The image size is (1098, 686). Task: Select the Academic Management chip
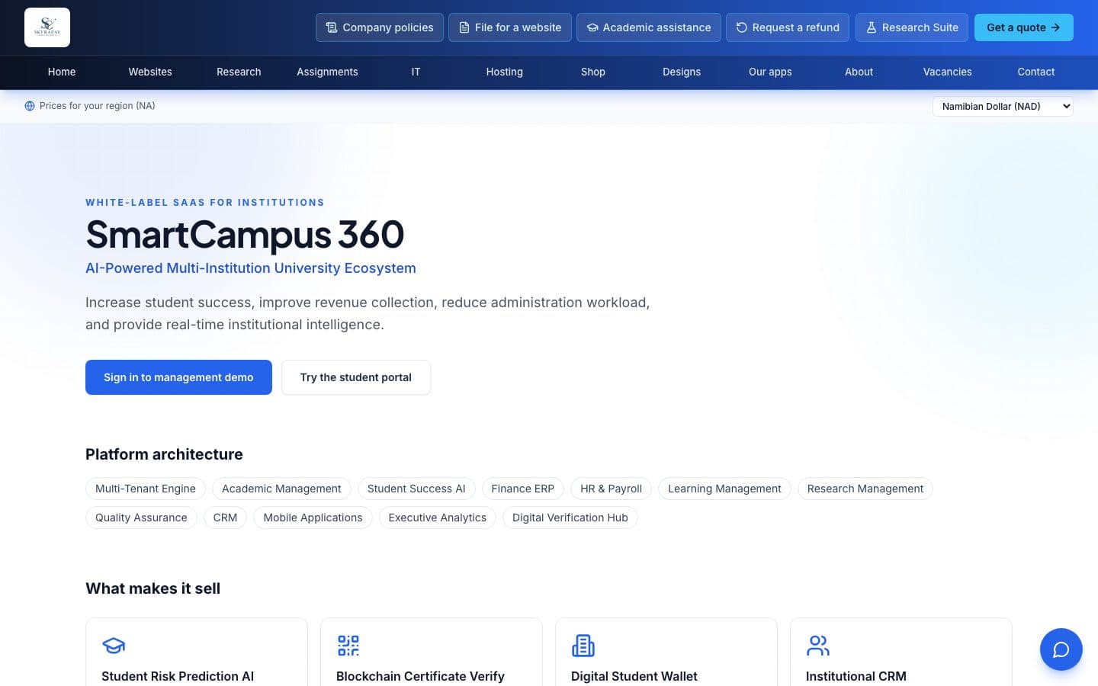point(281,489)
